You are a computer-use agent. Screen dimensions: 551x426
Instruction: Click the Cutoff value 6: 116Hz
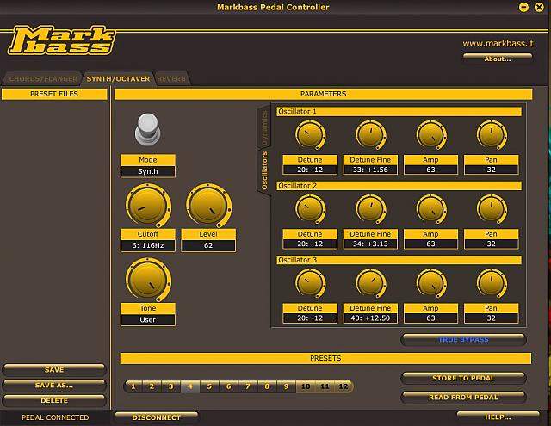148,245
